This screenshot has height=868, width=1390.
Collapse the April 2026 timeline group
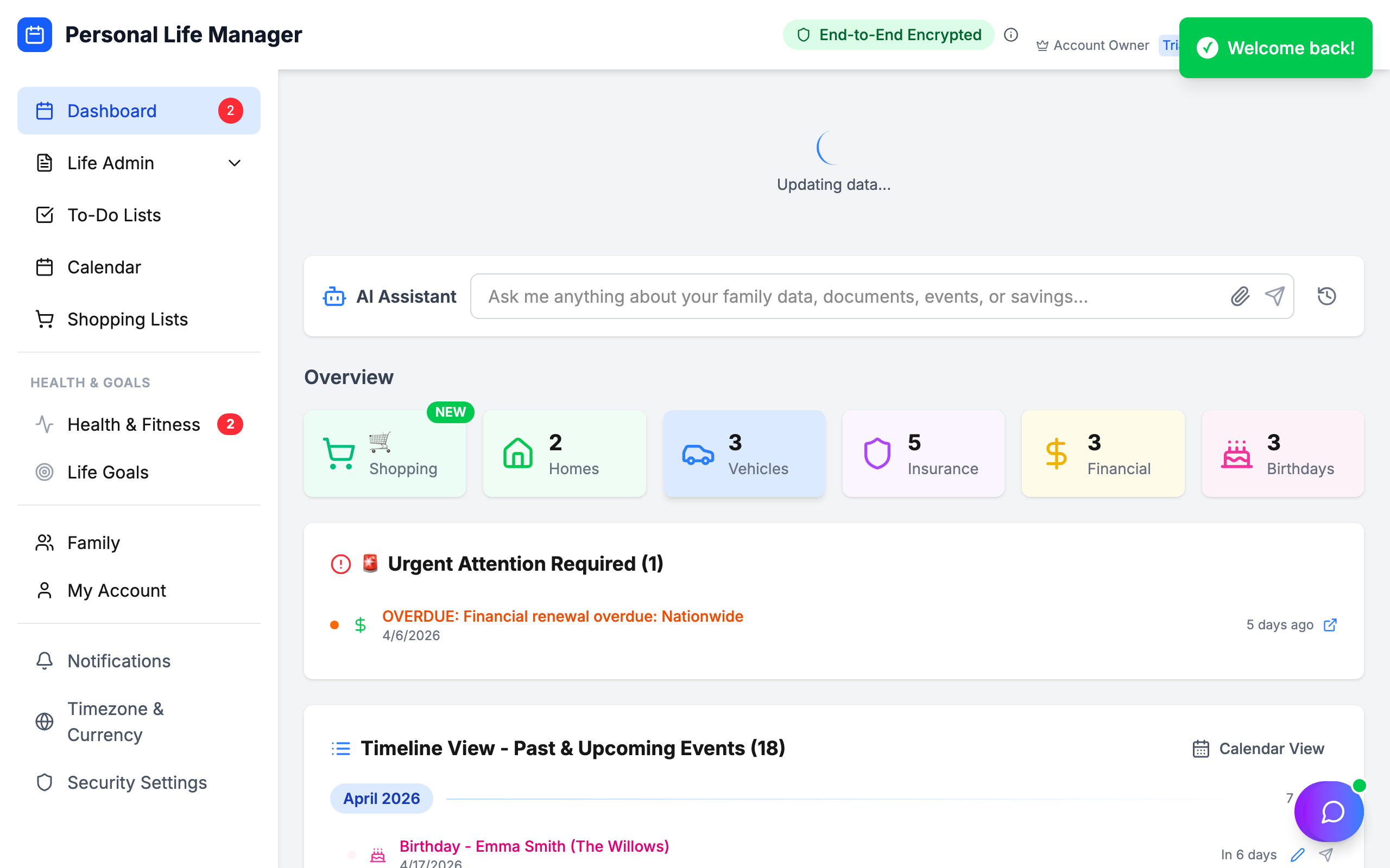click(x=381, y=798)
